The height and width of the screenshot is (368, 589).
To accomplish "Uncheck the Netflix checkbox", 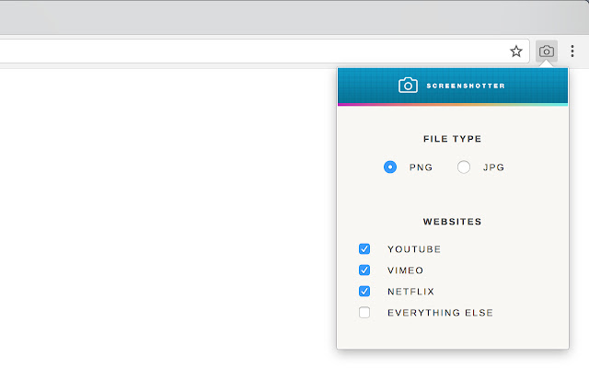I will click(x=364, y=291).
